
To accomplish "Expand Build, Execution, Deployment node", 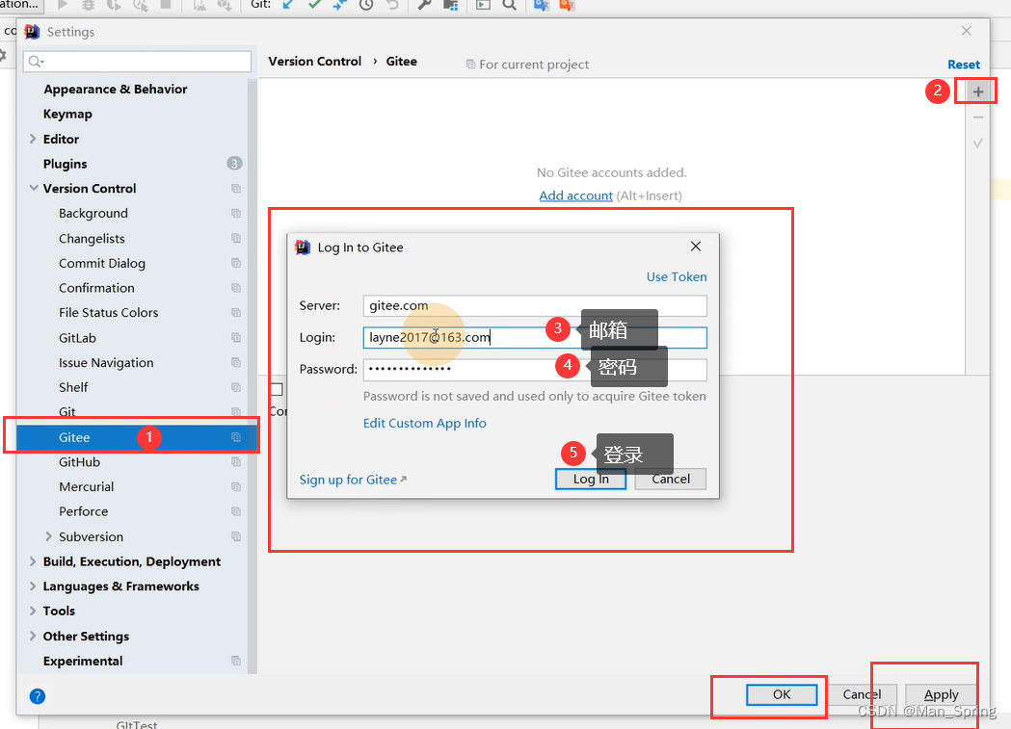I will [x=32, y=561].
